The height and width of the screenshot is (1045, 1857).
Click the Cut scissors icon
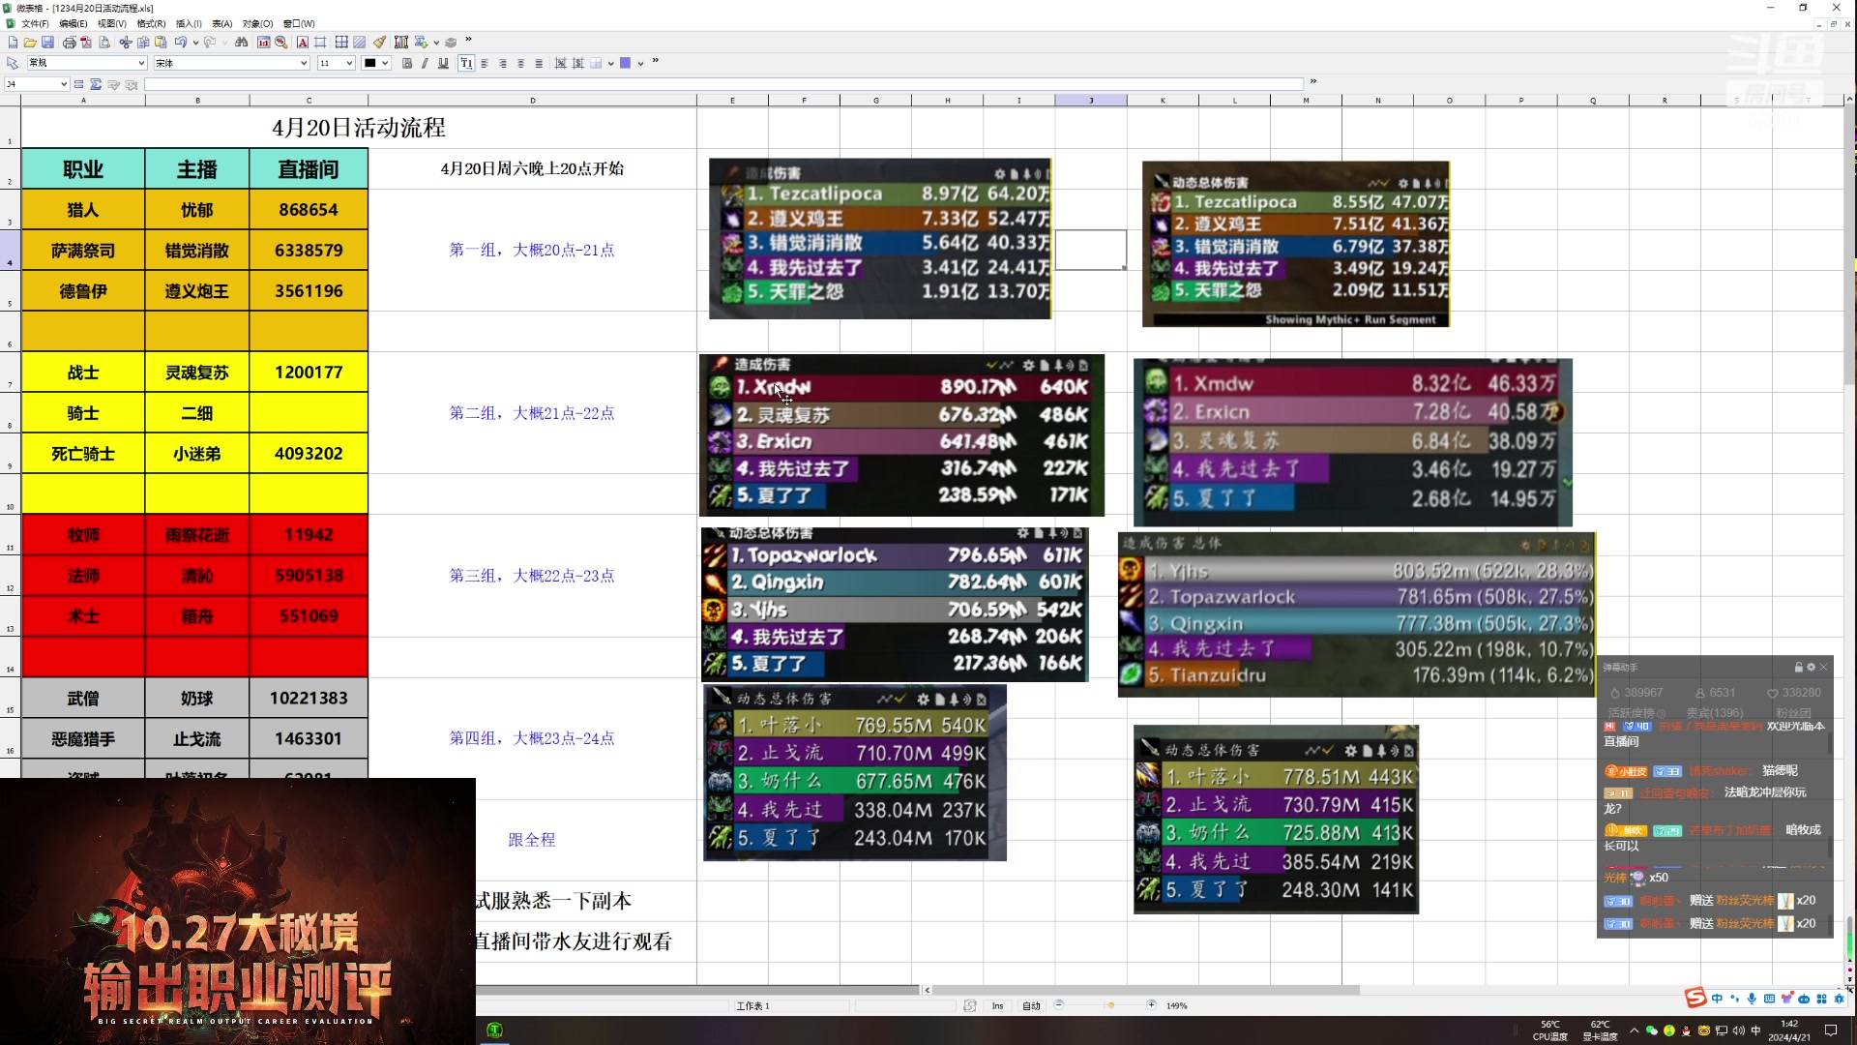[x=126, y=43]
